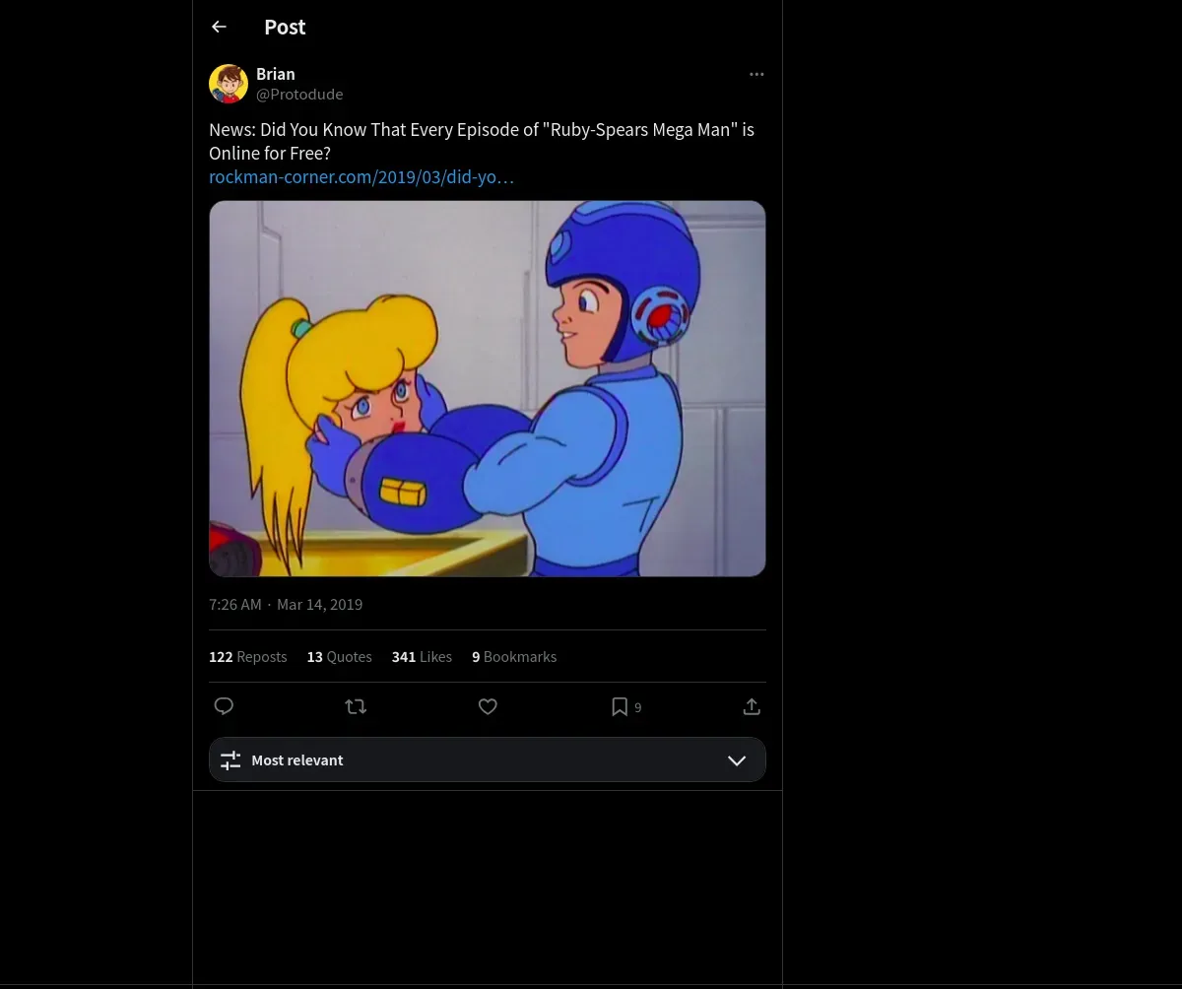Image resolution: width=1182 pixels, height=989 pixels.
Task: Click the back arrow icon
Action: tap(219, 28)
